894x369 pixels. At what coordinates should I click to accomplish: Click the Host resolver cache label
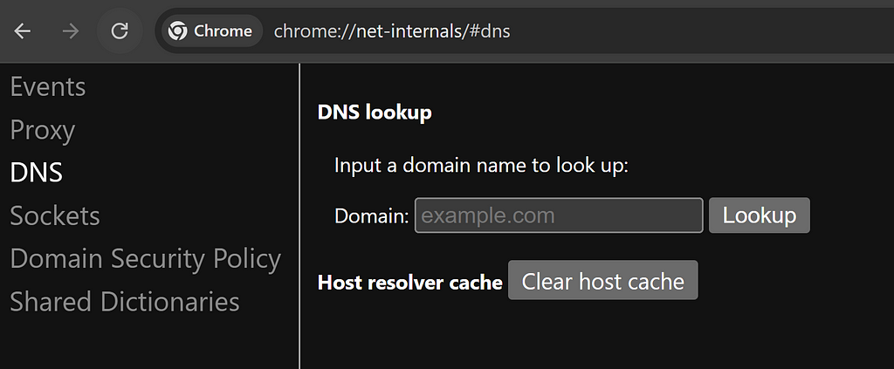pyautogui.click(x=410, y=283)
